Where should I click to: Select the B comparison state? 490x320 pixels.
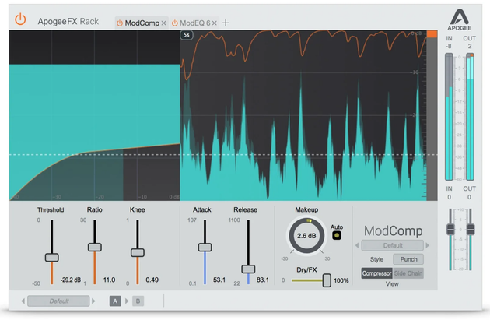click(x=138, y=301)
